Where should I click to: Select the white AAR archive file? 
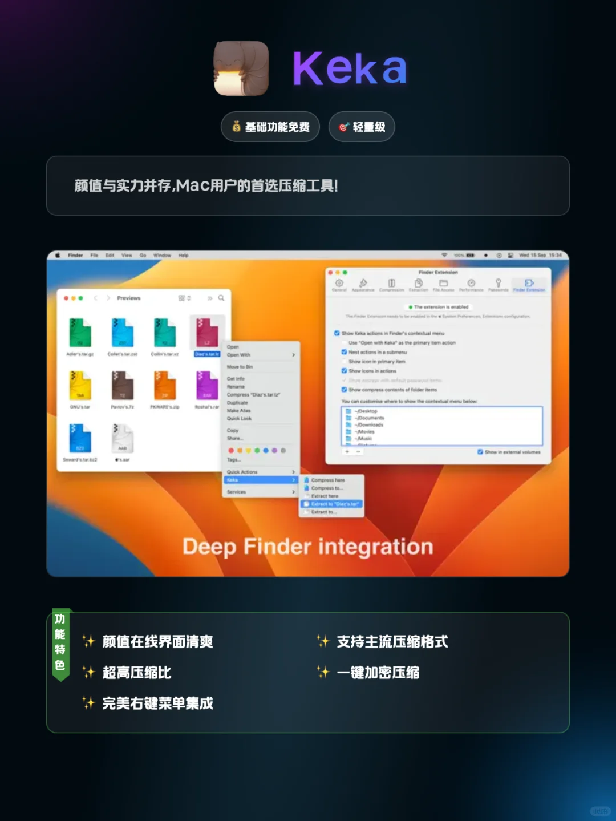tap(122, 438)
